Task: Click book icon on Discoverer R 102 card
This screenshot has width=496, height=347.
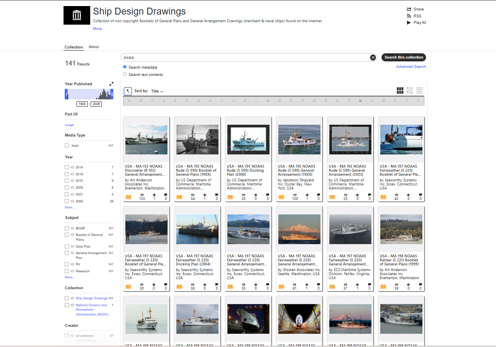Action: 129,197
